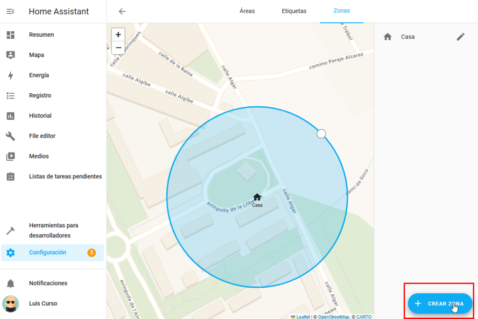478x319 pixels.
Task: Zoom out of the map with minus button
Action: [118, 48]
